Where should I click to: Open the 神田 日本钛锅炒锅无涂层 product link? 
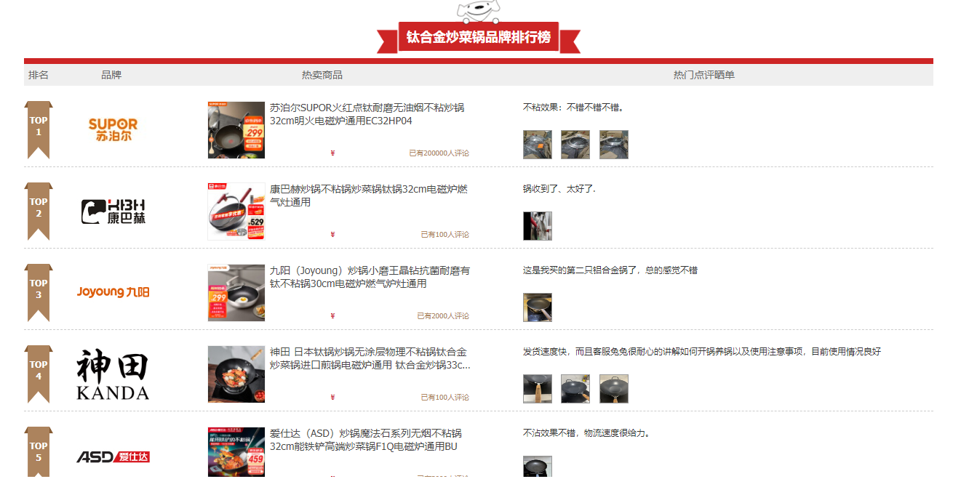tap(370, 358)
